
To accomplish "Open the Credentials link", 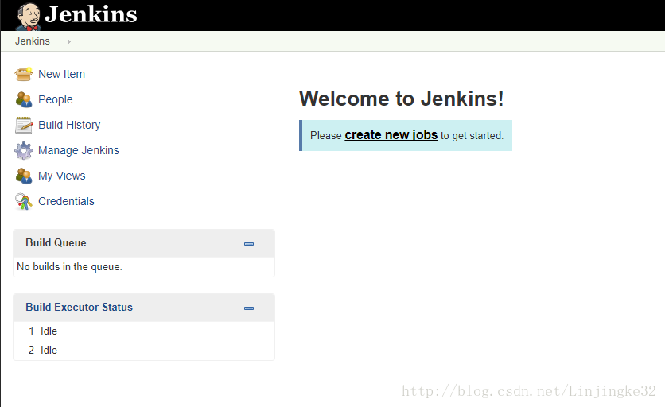I will [x=66, y=201].
